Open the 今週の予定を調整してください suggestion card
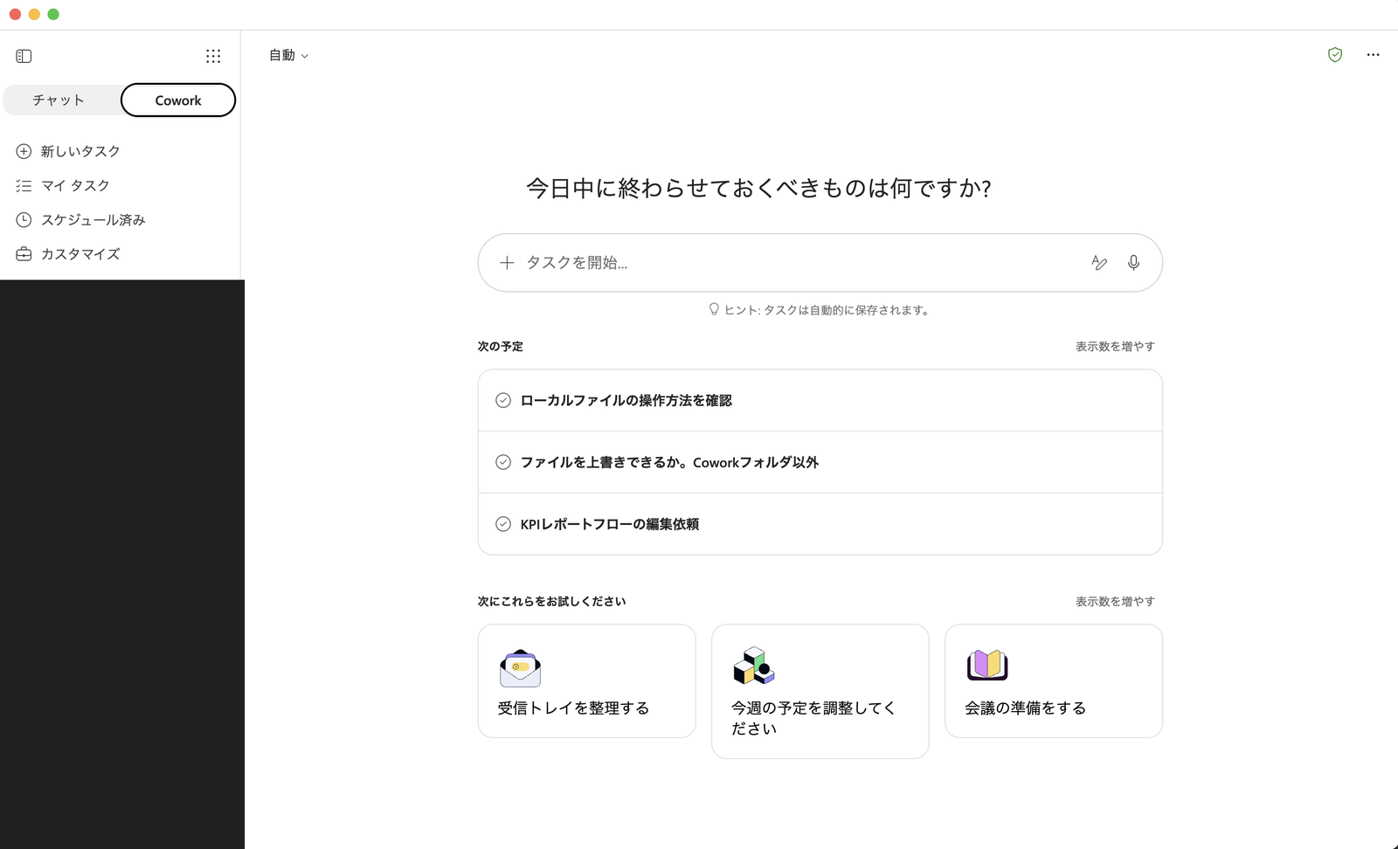Viewport: 1398px width, 849px height. tap(820, 691)
